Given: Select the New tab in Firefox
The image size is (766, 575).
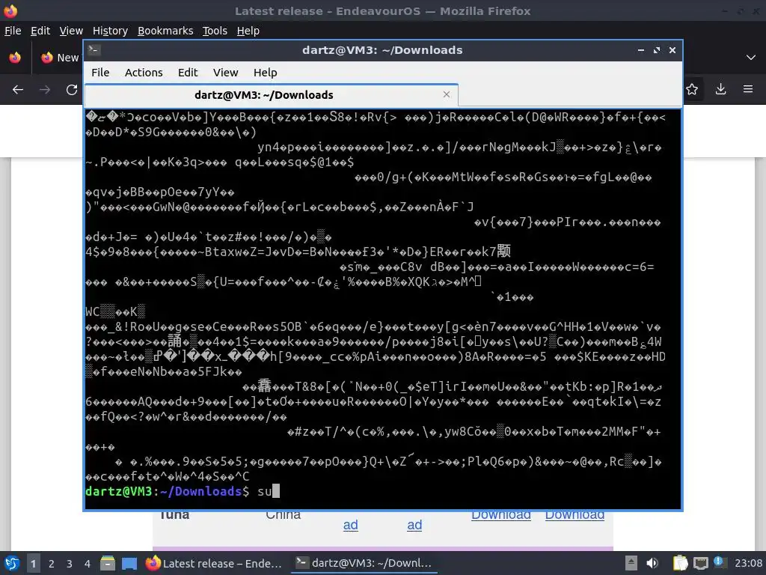Looking at the screenshot, I should (x=60, y=58).
